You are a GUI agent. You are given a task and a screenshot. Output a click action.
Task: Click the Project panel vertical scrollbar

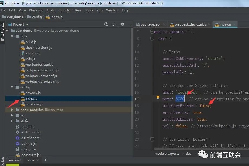tap(131, 79)
